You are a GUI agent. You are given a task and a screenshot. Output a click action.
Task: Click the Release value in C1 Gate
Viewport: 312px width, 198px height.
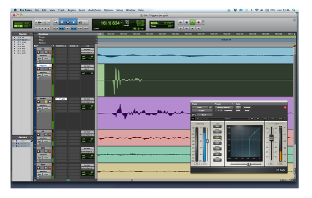tap(217, 154)
